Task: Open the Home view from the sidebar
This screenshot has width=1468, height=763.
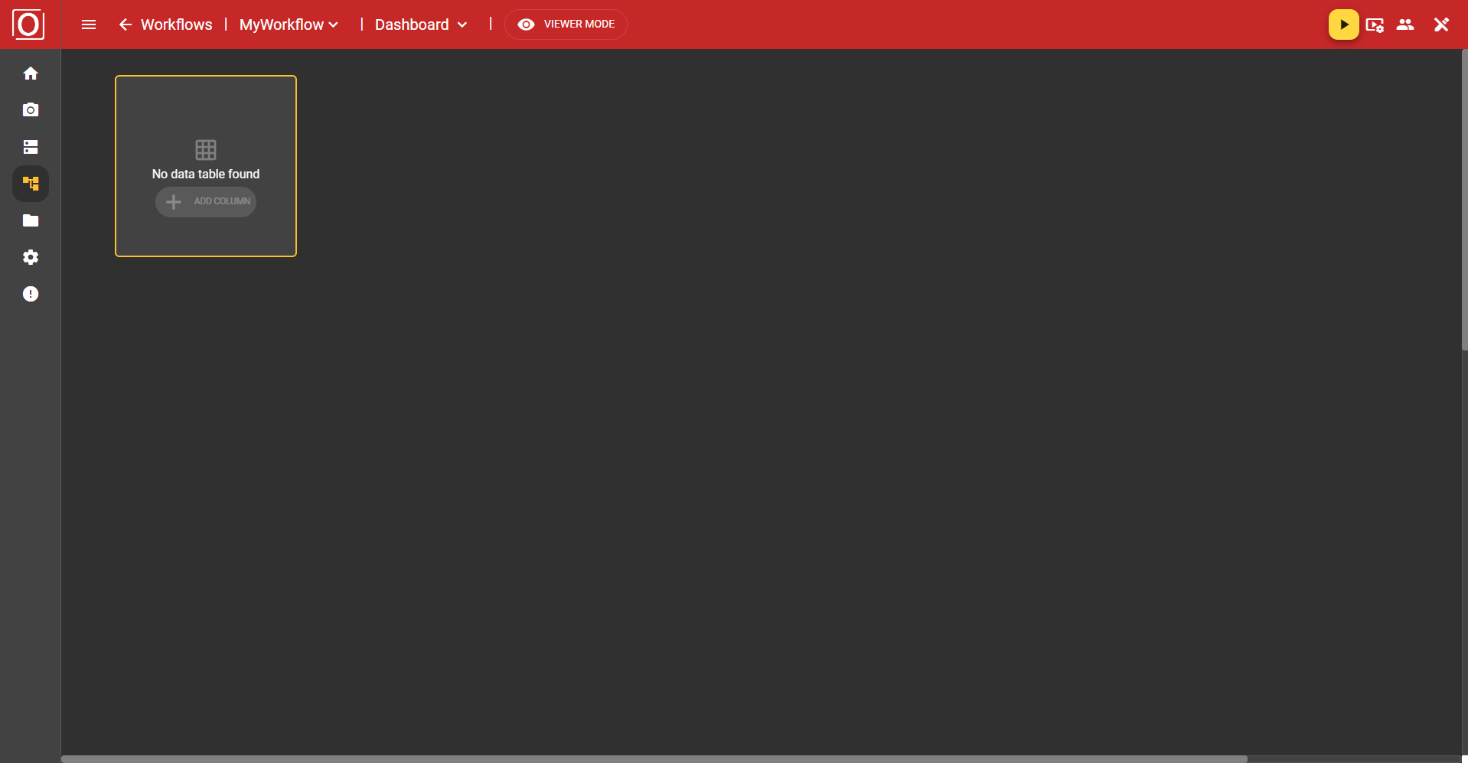Action: 31,73
